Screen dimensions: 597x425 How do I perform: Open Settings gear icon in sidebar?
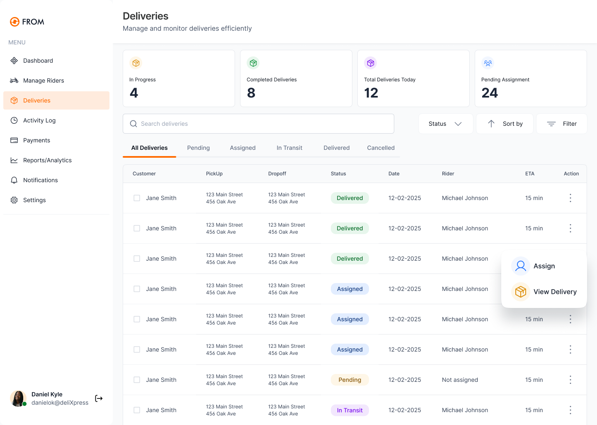point(14,200)
